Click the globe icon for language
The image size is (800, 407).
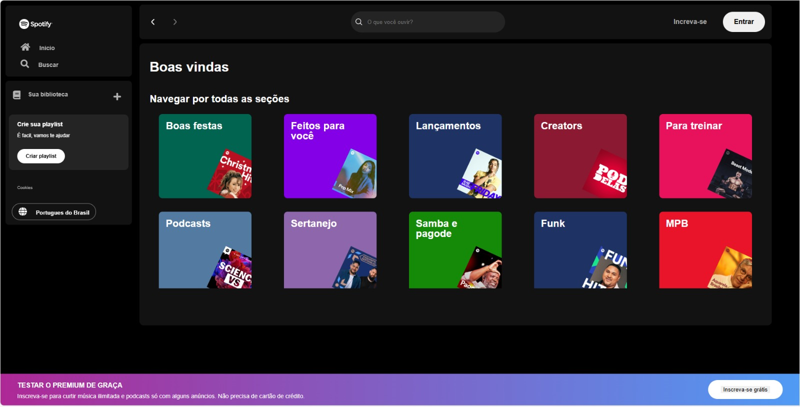[23, 212]
